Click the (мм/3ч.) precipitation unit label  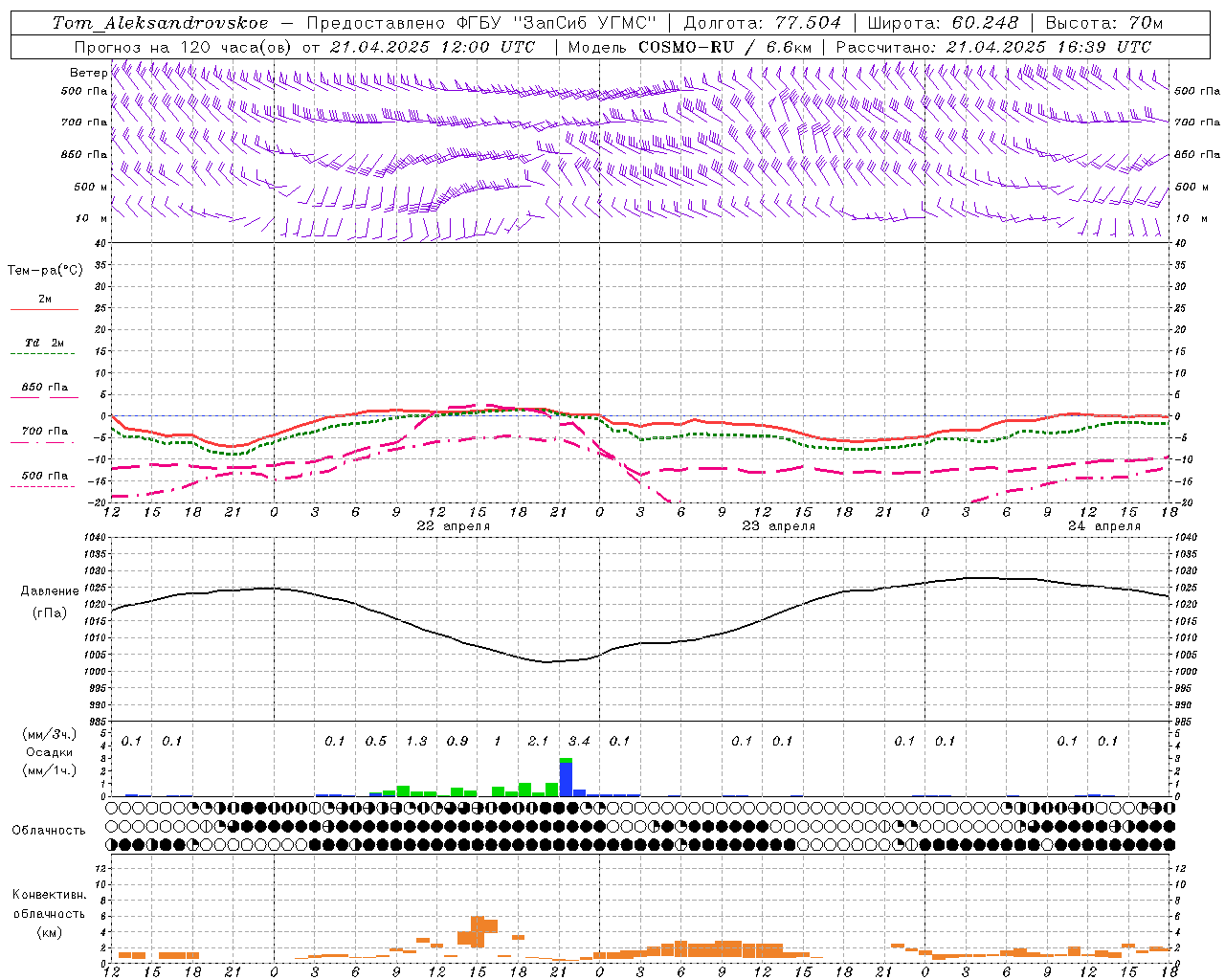[48, 734]
